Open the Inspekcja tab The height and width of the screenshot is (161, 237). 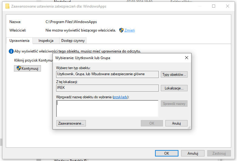click(x=46, y=41)
